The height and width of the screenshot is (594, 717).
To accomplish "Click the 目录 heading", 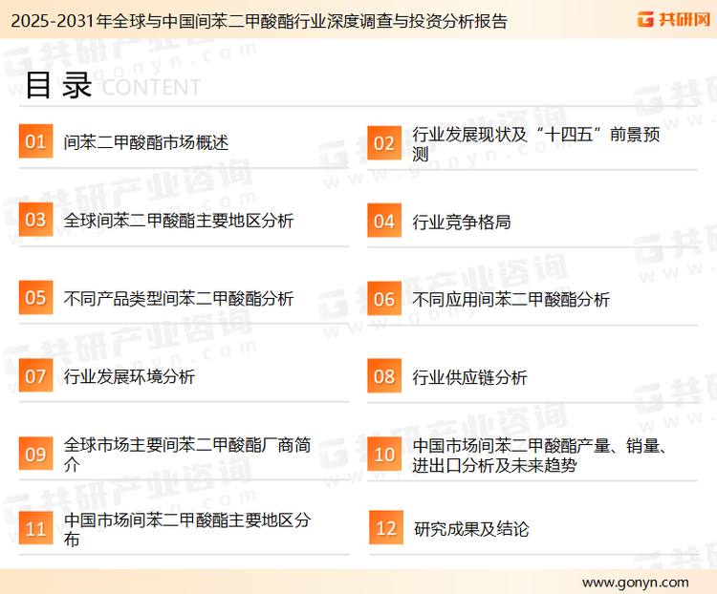I will [x=58, y=85].
